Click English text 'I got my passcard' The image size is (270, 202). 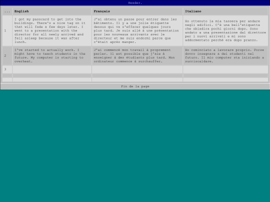[31, 19]
